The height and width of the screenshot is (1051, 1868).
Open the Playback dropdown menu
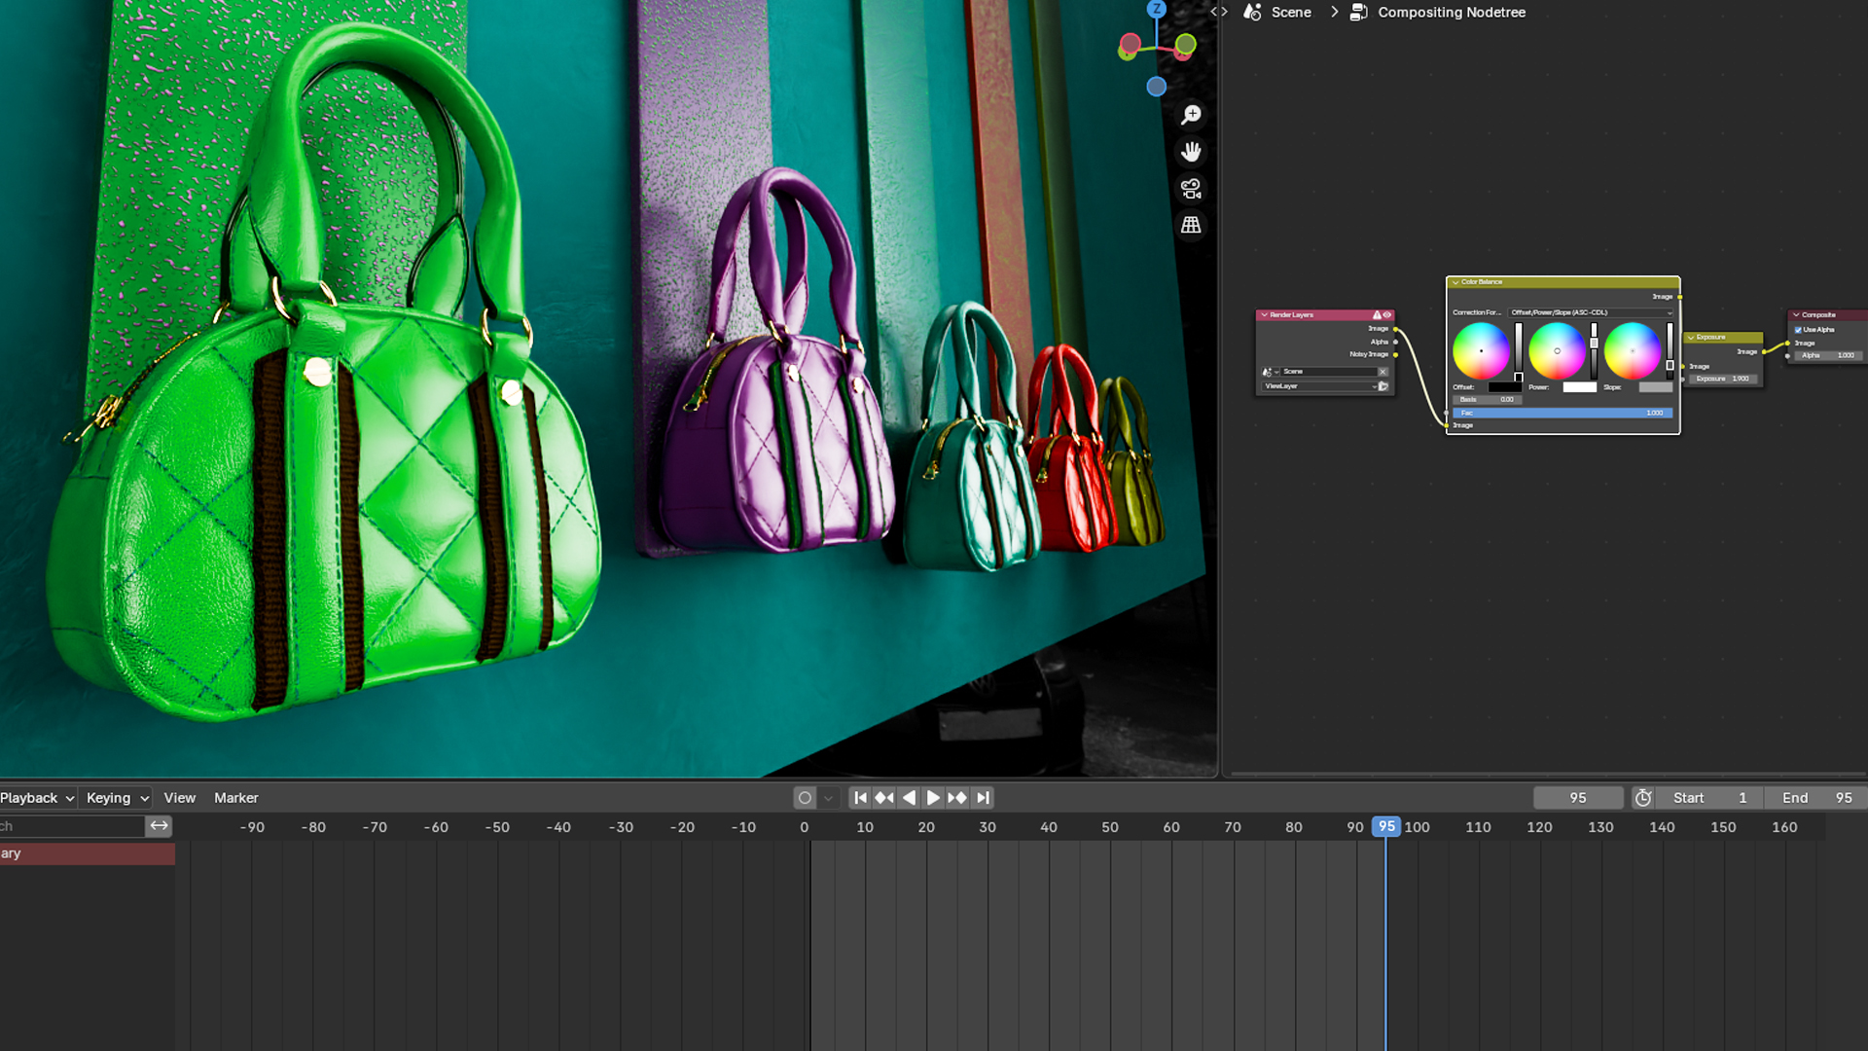37,798
